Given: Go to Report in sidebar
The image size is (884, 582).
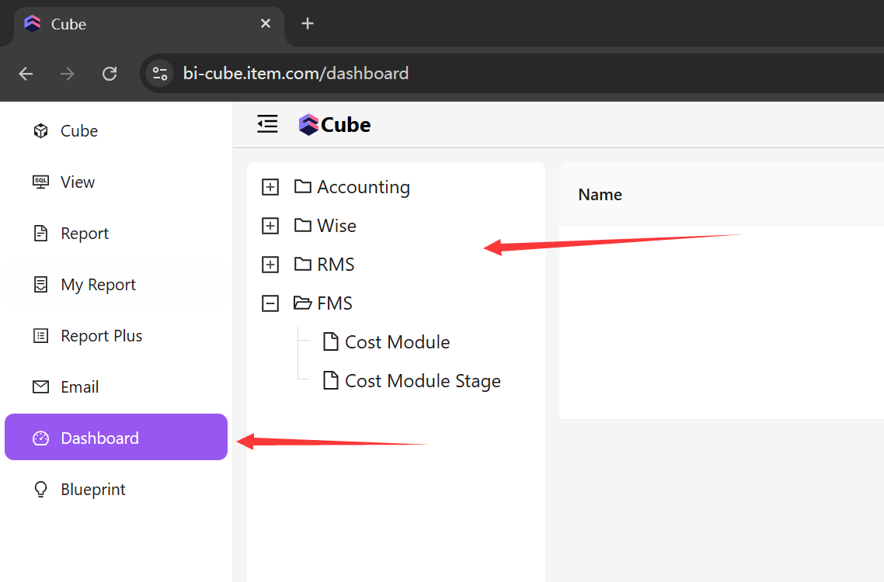Looking at the screenshot, I should [x=84, y=234].
